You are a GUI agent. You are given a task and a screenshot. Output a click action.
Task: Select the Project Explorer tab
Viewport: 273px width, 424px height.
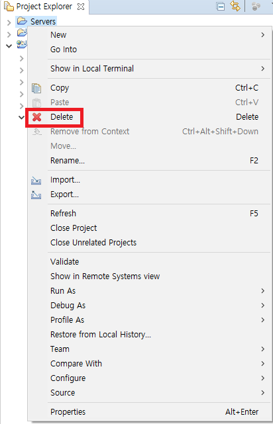(x=44, y=7)
